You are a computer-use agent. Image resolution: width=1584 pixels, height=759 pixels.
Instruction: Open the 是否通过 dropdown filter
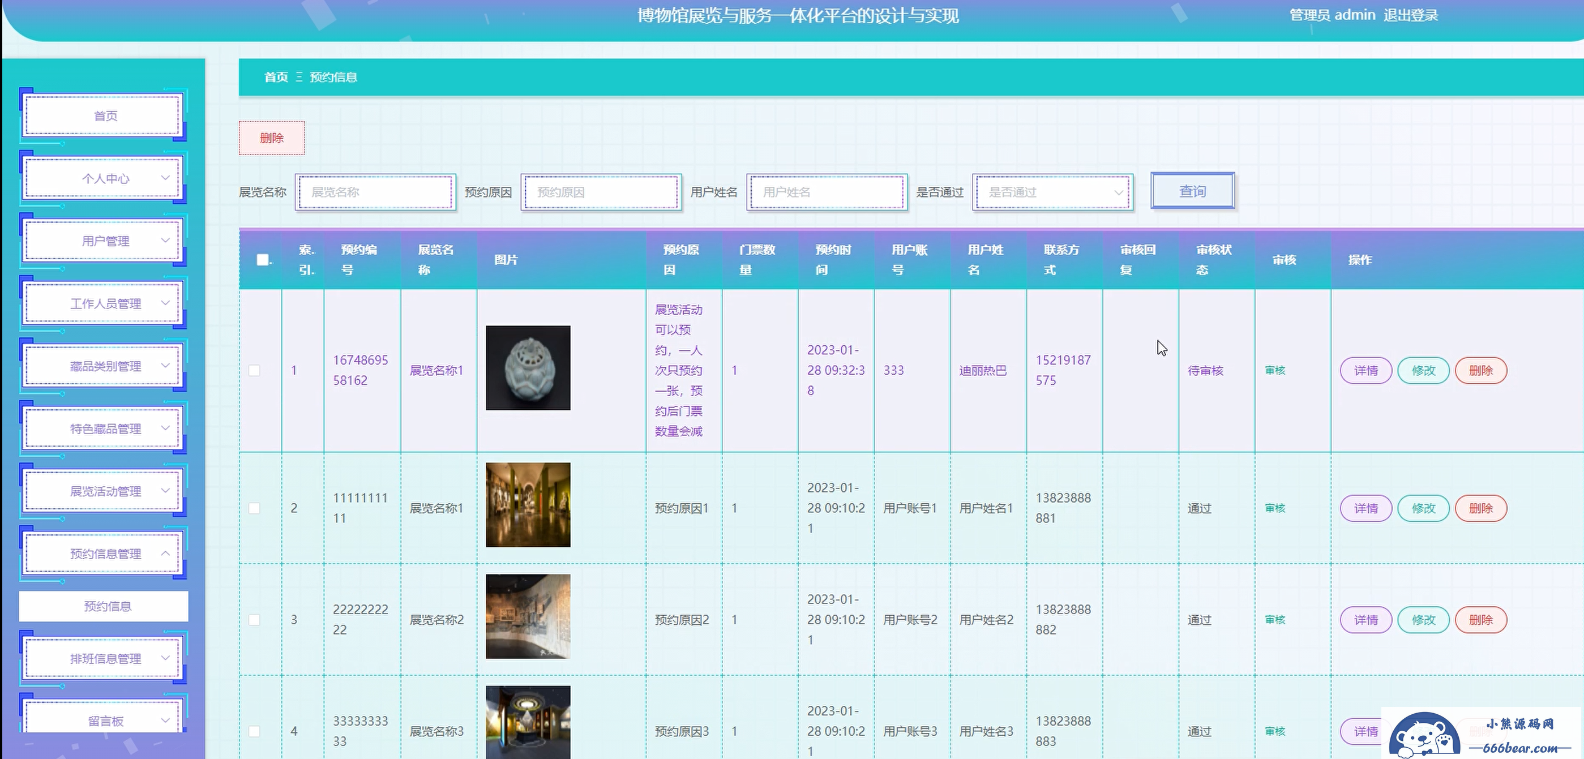coord(1052,192)
